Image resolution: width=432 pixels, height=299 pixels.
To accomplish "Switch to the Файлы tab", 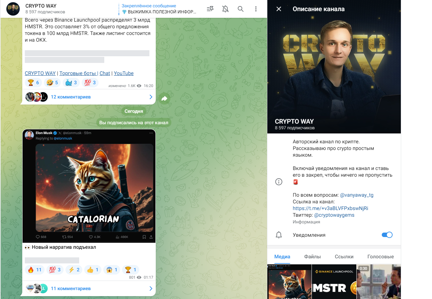I will coord(312,256).
